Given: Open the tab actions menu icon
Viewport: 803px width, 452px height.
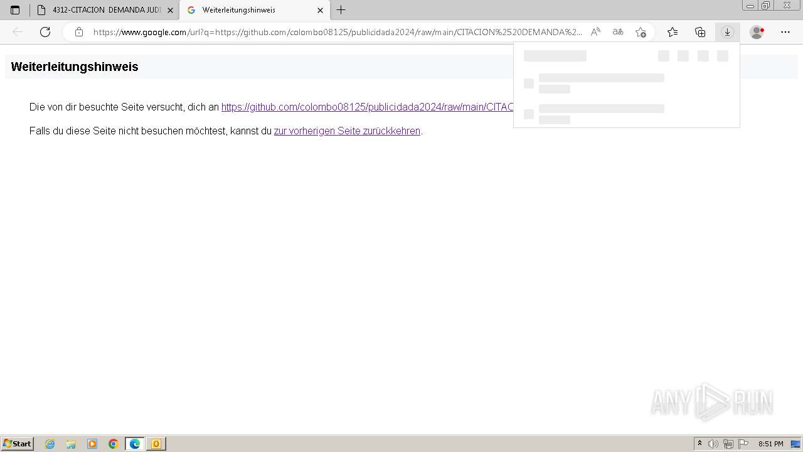Looking at the screenshot, I should (x=15, y=10).
